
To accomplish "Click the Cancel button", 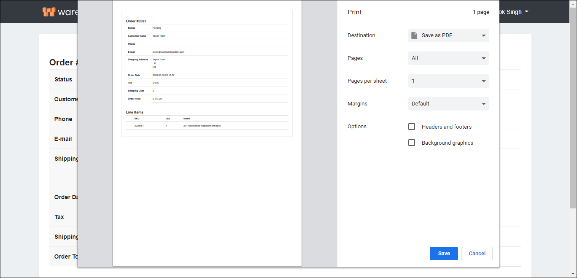I will tap(477, 253).
